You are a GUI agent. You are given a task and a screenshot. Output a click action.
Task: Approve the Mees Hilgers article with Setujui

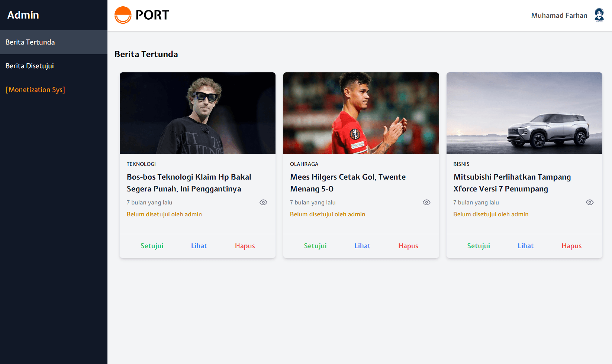point(315,246)
